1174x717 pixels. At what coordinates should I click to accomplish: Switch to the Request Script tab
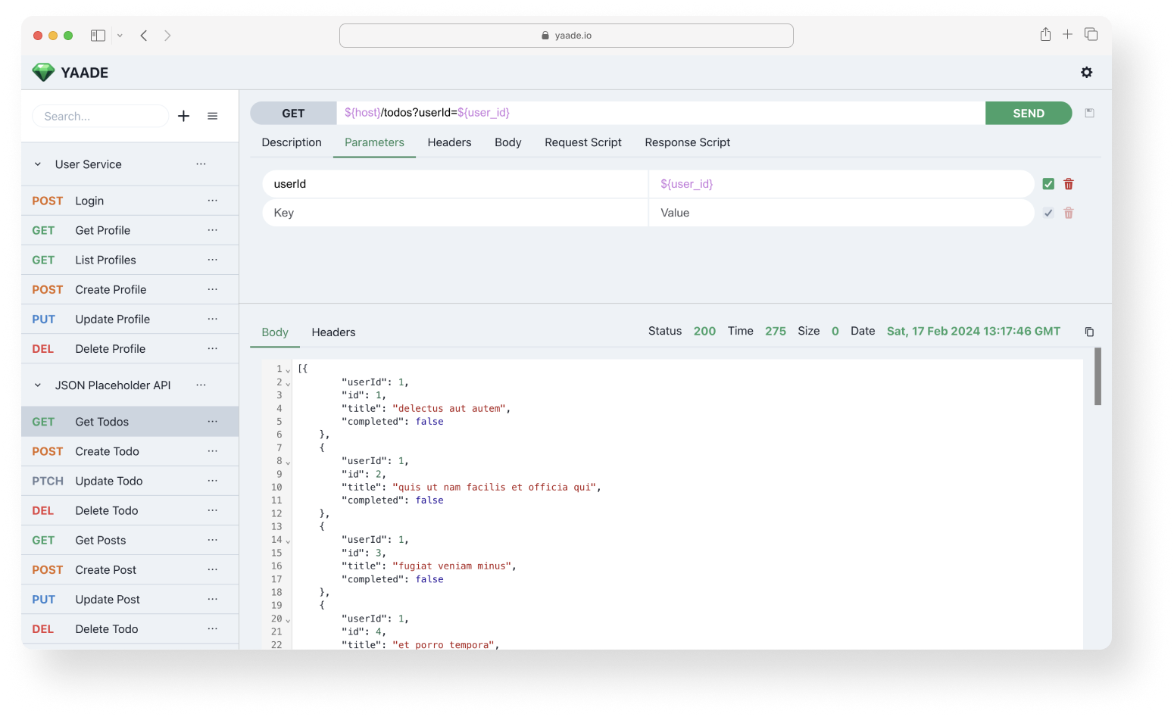coord(583,142)
